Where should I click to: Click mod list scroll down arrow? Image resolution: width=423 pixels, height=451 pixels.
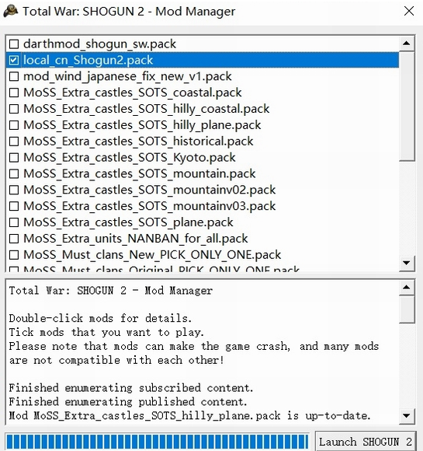pyautogui.click(x=407, y=263)
